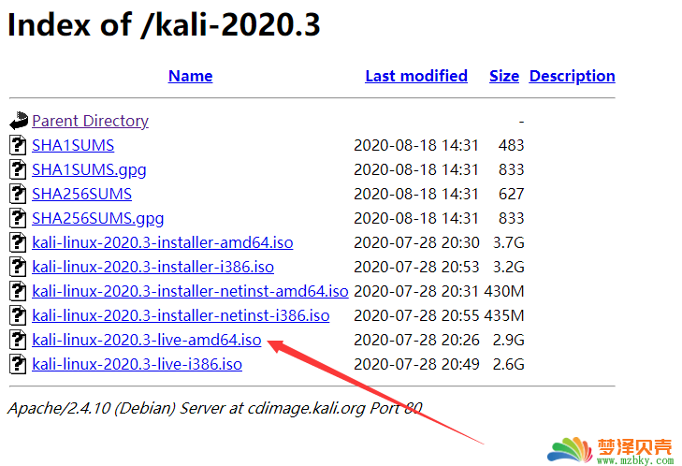Download kali-linux-2020.3-live-amd64.iso

147,341
